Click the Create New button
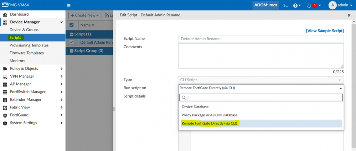The width and height of the screenshot is (356, 151). pos(84,16)
